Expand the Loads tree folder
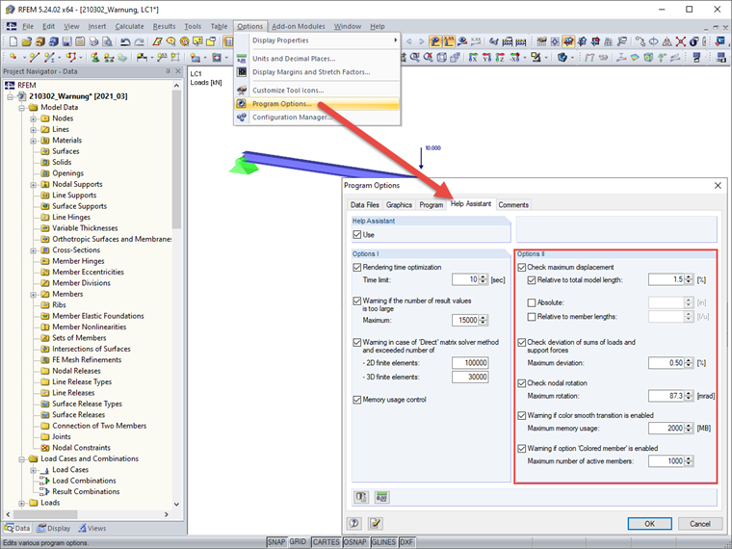732x549 pixels. tap(21, 503)
